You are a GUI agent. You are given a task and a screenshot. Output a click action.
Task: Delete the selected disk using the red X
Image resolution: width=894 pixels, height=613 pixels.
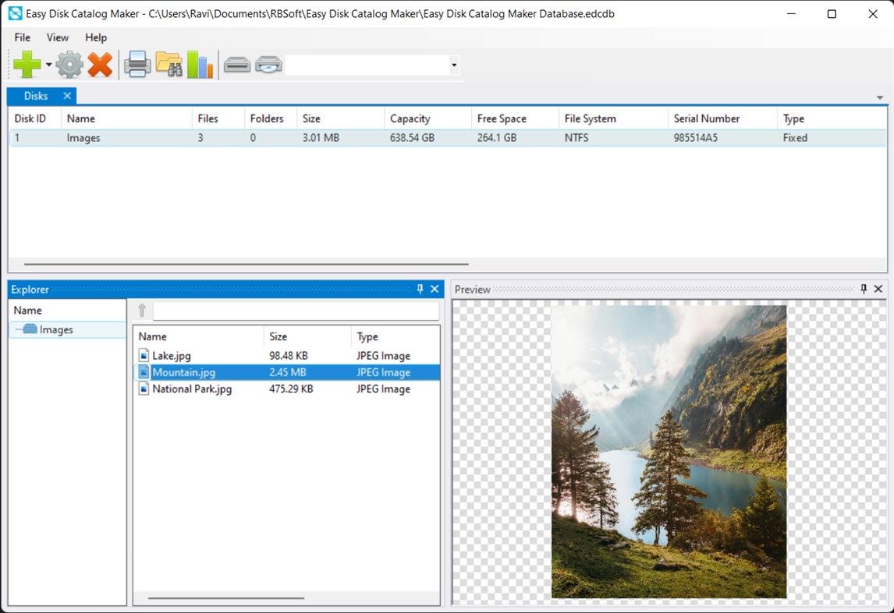point(101,65)
